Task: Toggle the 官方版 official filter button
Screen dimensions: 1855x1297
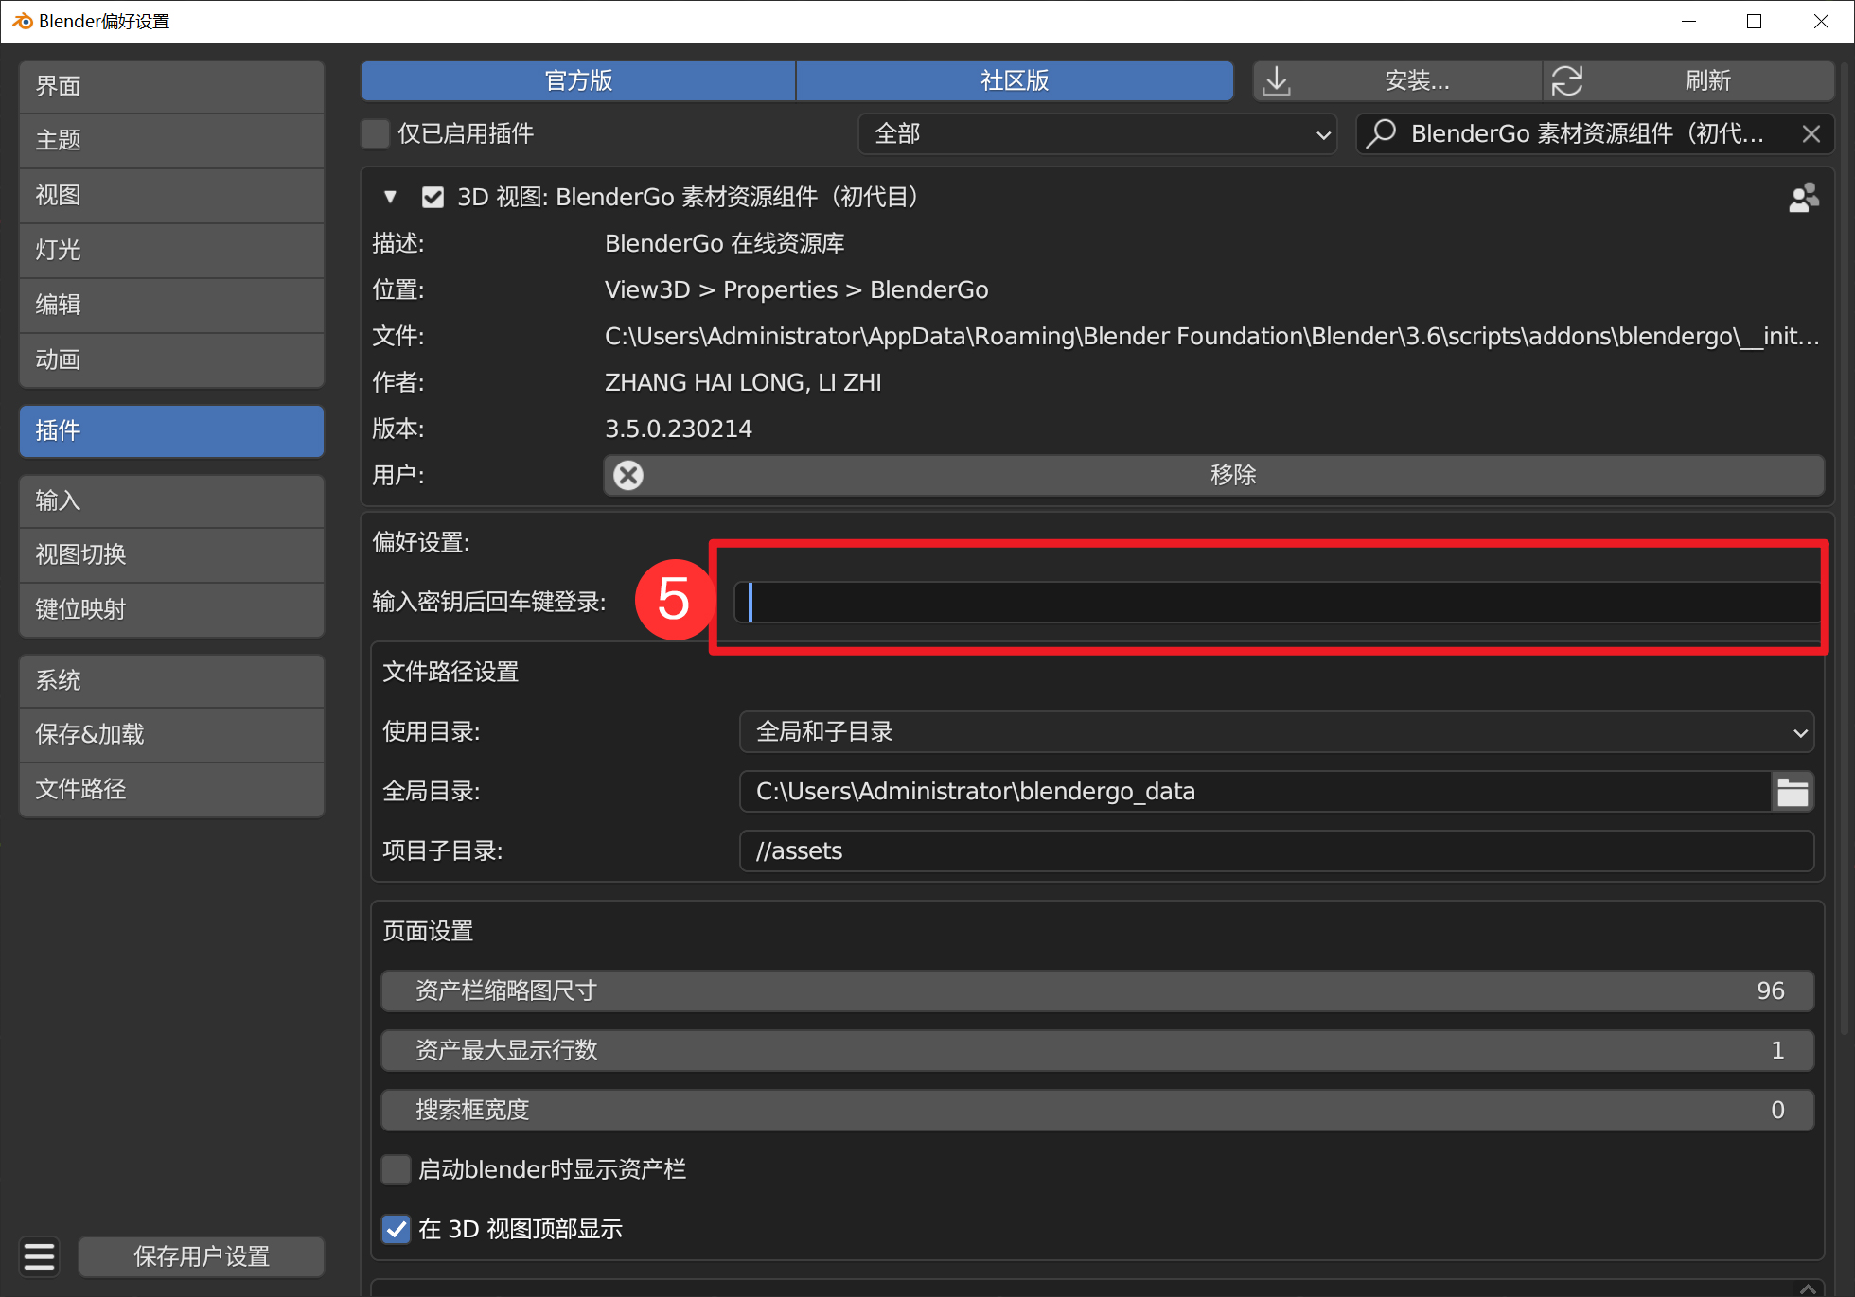Action: (x=578, y=81)
